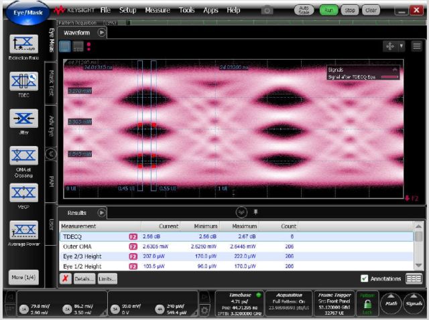The image size is (429, 320).
Task: Select the Extinction Ratio measurement icon
Action: tap(23, 45)
